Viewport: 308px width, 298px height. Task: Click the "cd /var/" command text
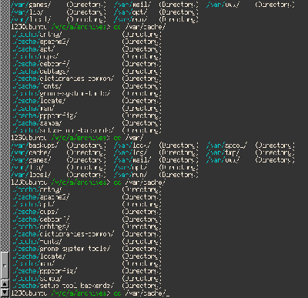129,138
